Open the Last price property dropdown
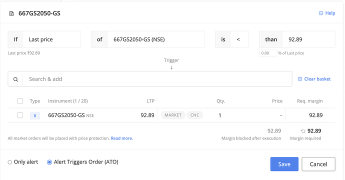Image resolution: width=345 pixels, height=180 pixels. (x=51, y=39)
